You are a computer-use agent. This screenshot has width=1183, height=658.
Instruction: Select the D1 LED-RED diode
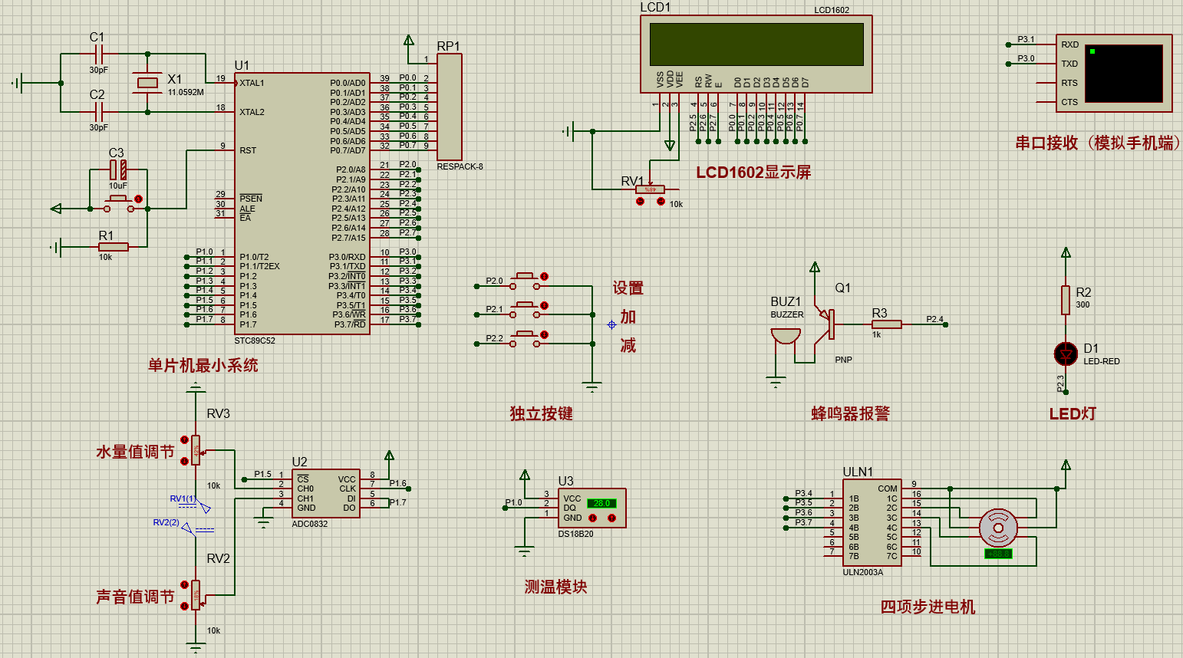pyautogui.click(x=1066, y=354)
